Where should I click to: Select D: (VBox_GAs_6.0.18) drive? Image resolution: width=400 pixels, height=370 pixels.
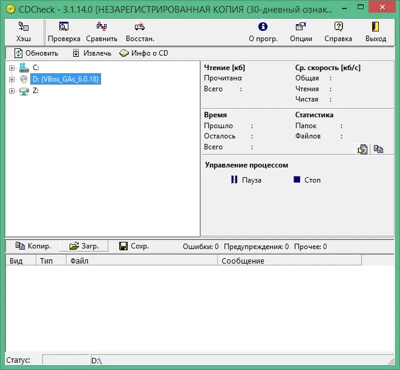coord(66,79)
